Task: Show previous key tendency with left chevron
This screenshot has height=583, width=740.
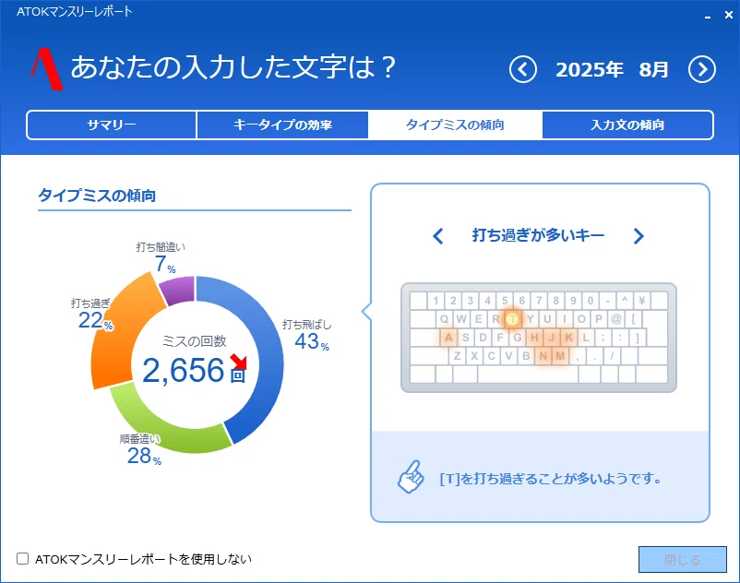Action: [438, 236]
